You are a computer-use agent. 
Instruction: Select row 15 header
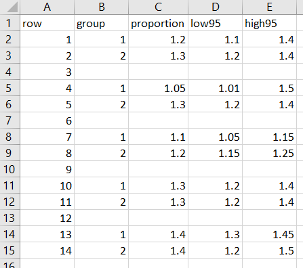tap(10, 250)
